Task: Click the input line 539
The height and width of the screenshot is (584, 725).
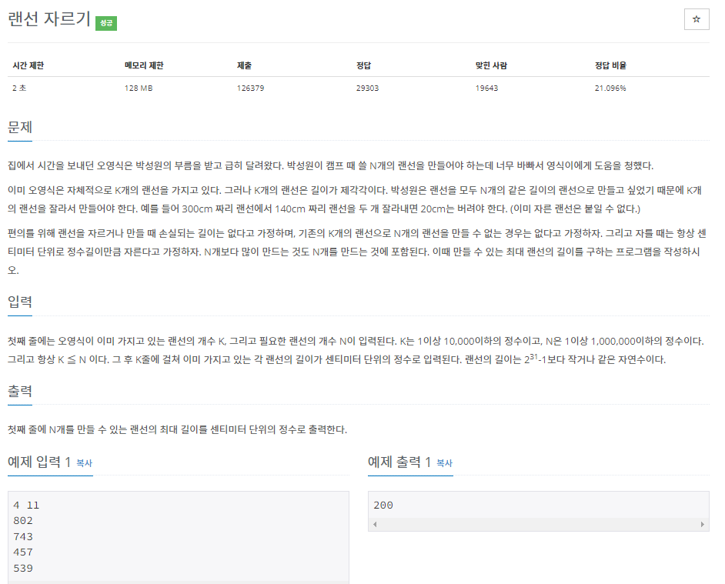Action: click(x=23, y=569)
